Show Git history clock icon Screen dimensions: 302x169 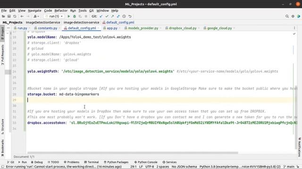[x=124, y=16]
